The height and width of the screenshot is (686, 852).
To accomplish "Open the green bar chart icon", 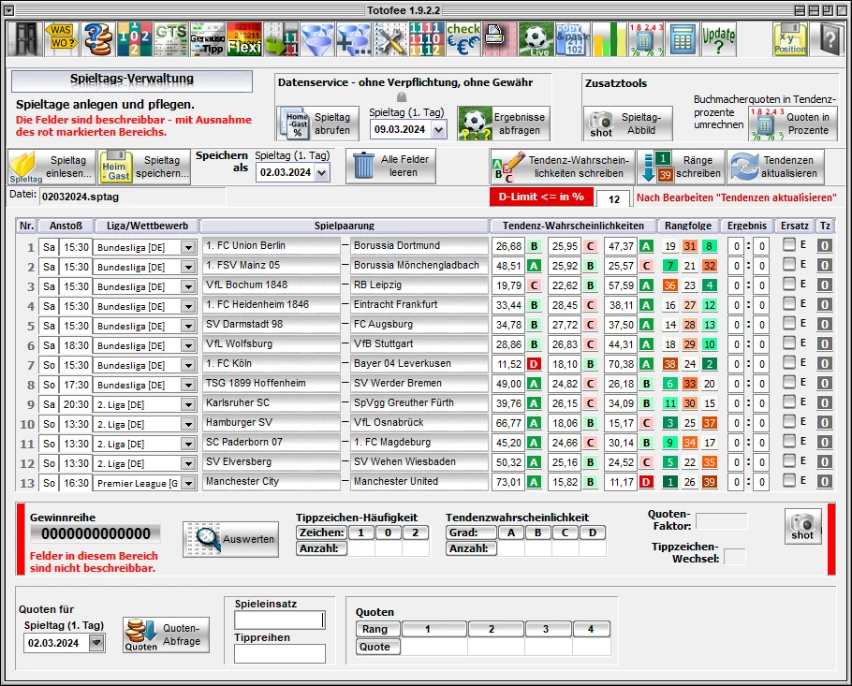I will pyautogui.click(x=609, y=39).
